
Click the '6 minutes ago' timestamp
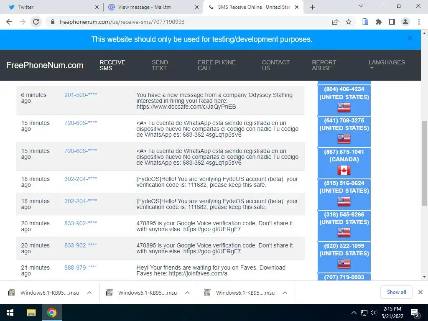[34, 98]
